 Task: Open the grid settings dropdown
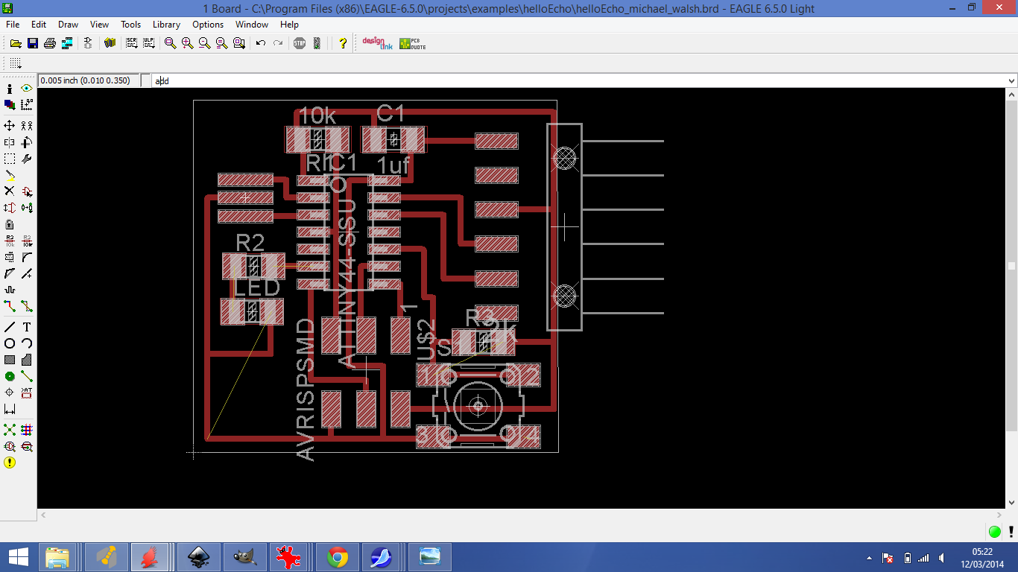coord(15,63)
